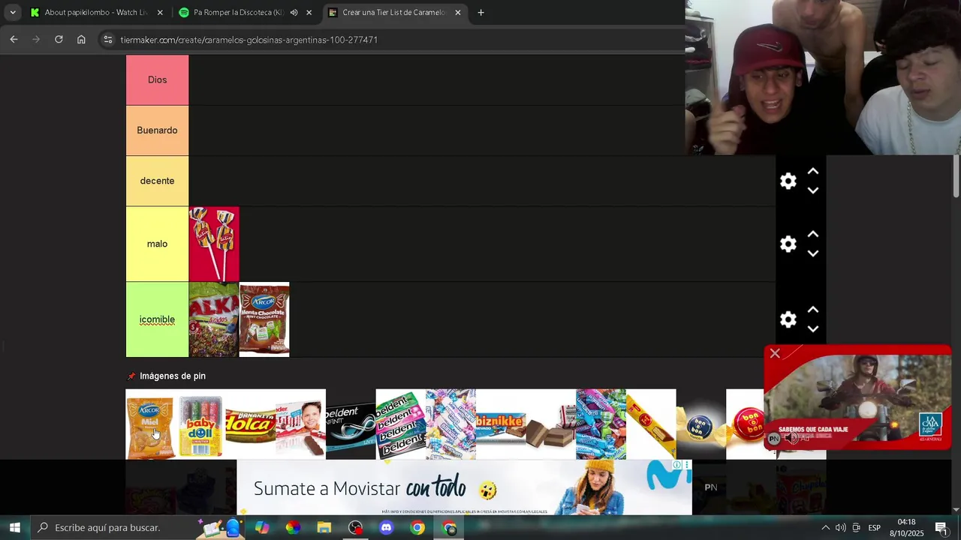Select the decente tier label

tap(157, 181)
